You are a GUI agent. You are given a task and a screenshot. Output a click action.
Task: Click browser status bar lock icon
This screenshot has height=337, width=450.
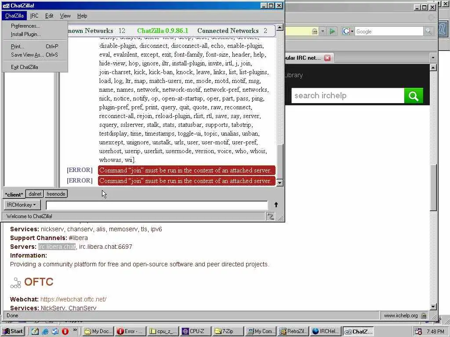[x=424, y=315]
